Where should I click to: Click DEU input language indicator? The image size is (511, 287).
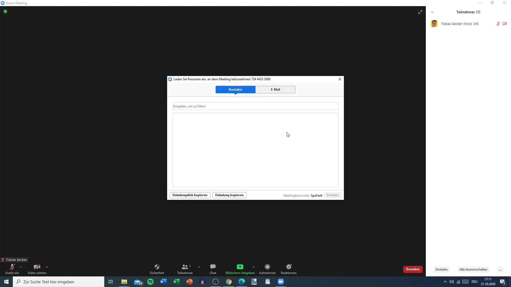[475, 282]
